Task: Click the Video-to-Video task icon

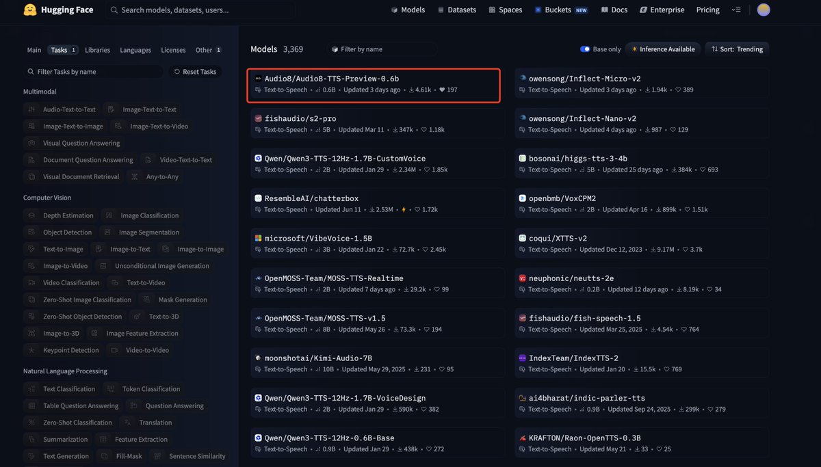Action: coord(114,350)
